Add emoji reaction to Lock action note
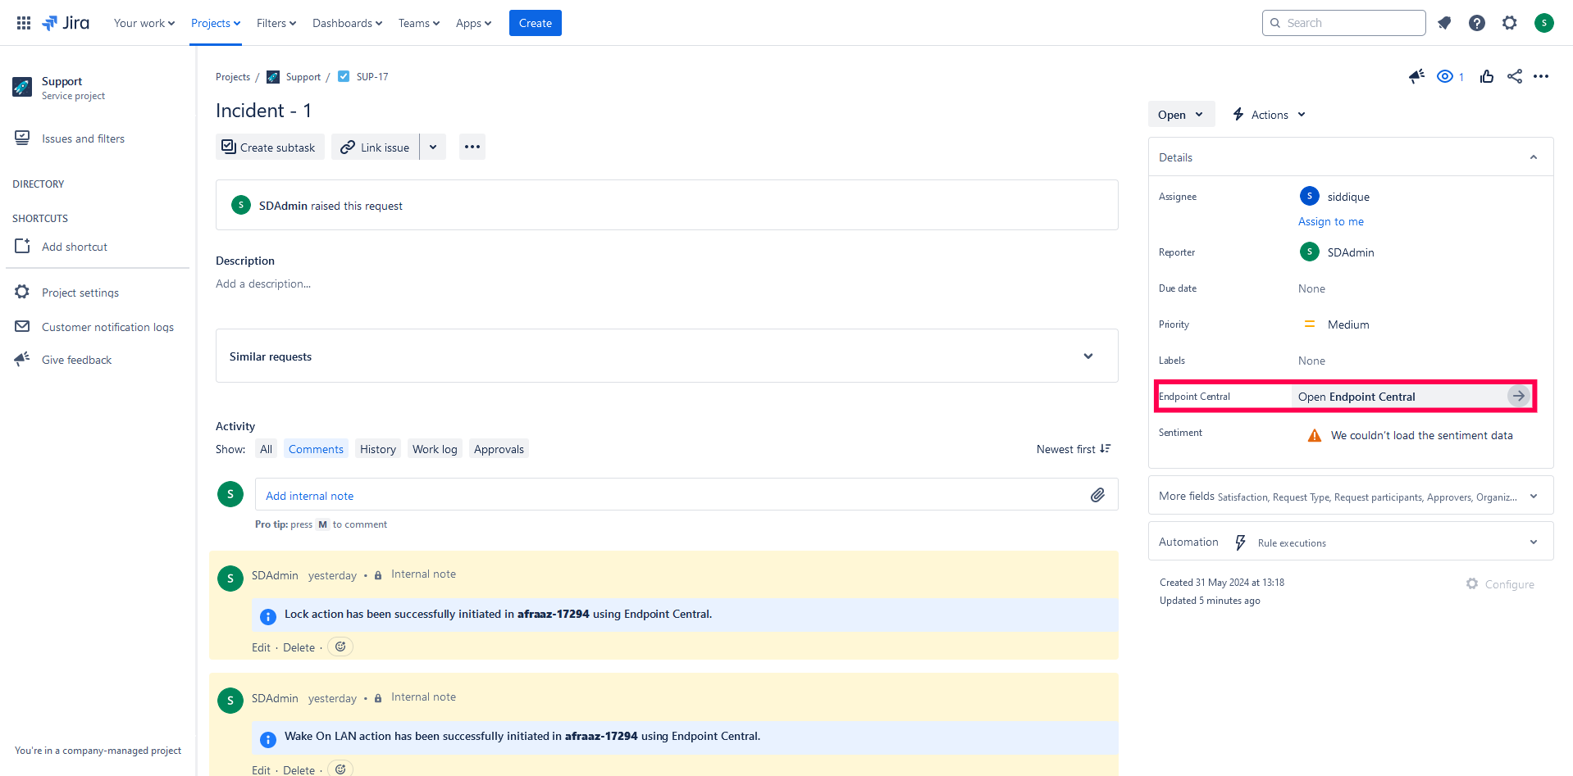Viewport: 1573px width, 776px height. 340,647
